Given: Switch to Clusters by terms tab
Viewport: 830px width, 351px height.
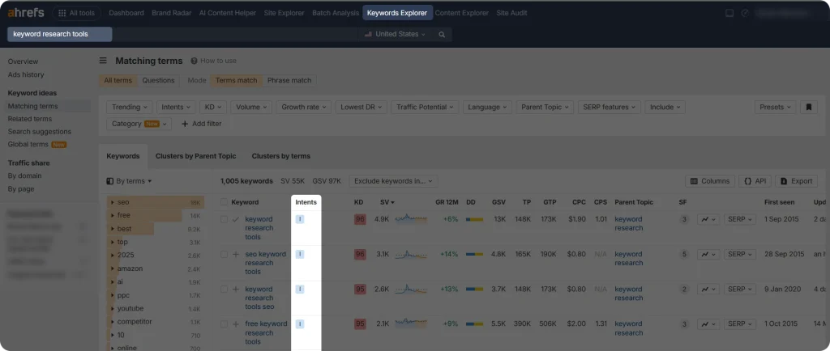Looking at the screenshot, I should pyautogui.click(x=281, y=156).
